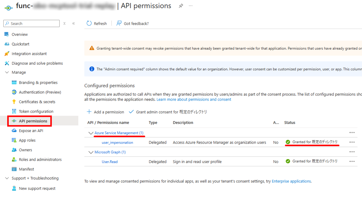Collapse the Manage section in sidebar

pos(7,72)
